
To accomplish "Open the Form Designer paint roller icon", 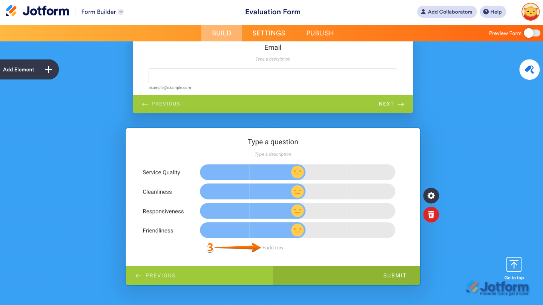I will (x=529, y=70).
